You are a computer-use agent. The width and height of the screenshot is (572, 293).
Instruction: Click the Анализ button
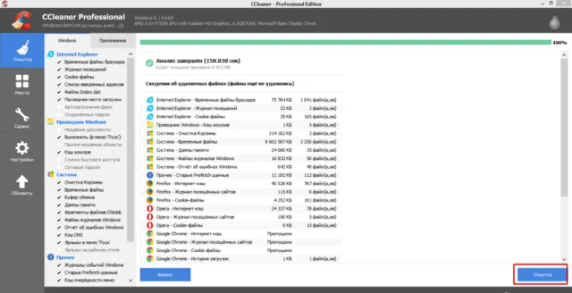(165, 274)
